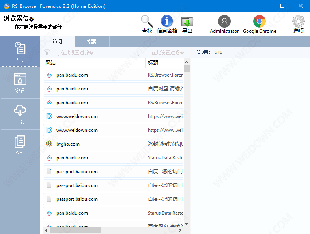Select the bfgho.com row
Viewport: 310px width, 234px height.
[114, 144]
